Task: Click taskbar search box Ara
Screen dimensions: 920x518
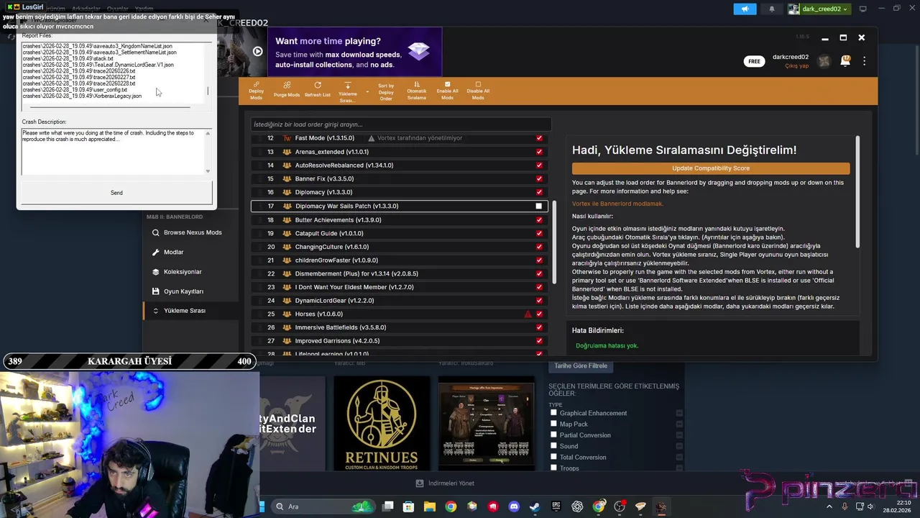Action: click(x=323, y=506)
